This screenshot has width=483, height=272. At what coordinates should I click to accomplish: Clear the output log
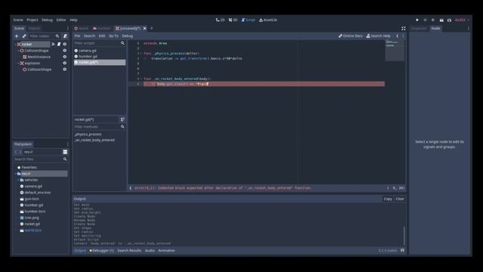coord(400,199)
